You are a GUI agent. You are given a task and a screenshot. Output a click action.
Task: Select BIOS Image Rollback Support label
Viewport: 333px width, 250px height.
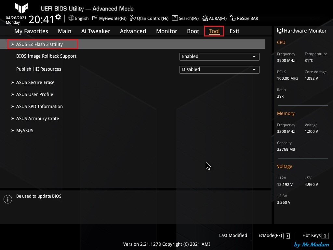pyautogui.click(x=46, y=56)
